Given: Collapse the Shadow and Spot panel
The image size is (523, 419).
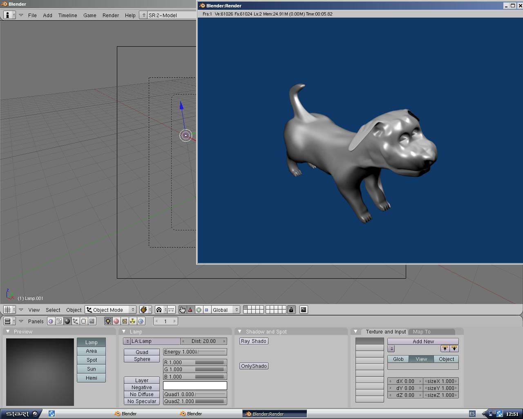Looking at the screenshot, I should pos(240,331).
